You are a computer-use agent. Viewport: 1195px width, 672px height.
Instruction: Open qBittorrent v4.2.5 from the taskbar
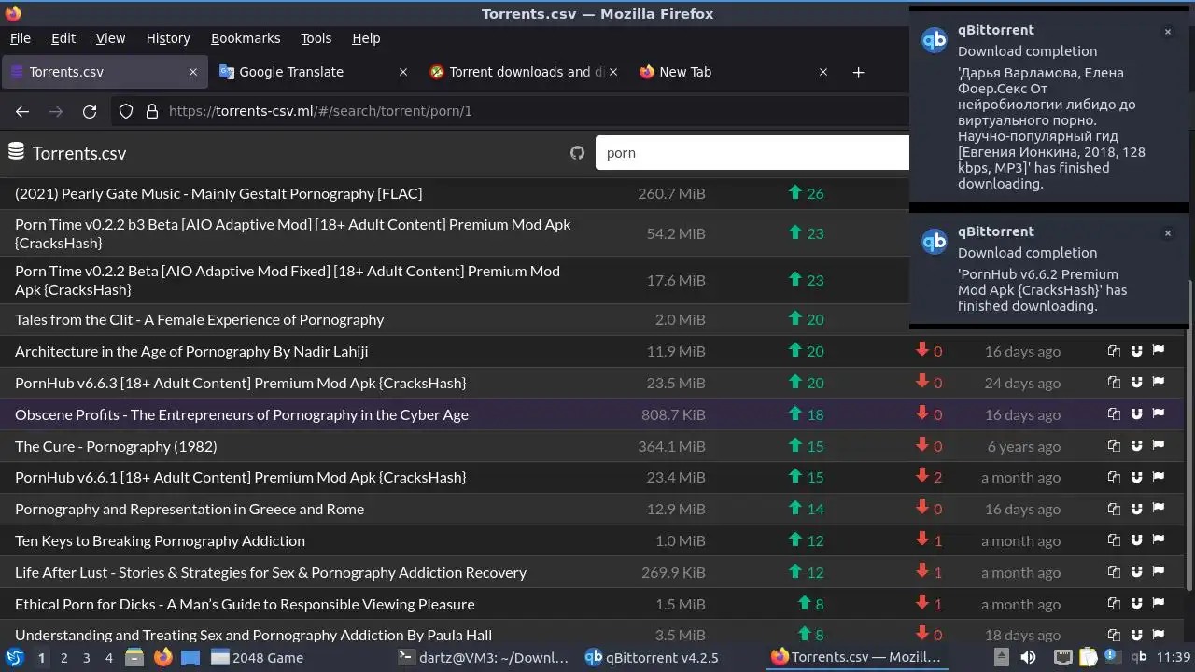pos(652,657)
